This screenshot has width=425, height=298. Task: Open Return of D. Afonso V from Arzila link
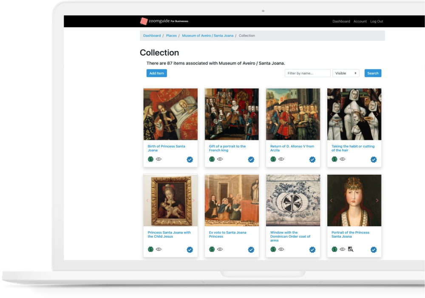(292, 148)
